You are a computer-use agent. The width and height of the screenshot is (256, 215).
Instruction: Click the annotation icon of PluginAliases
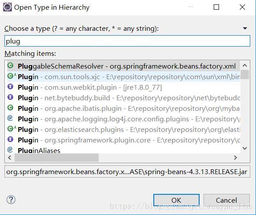click(10, 149)
